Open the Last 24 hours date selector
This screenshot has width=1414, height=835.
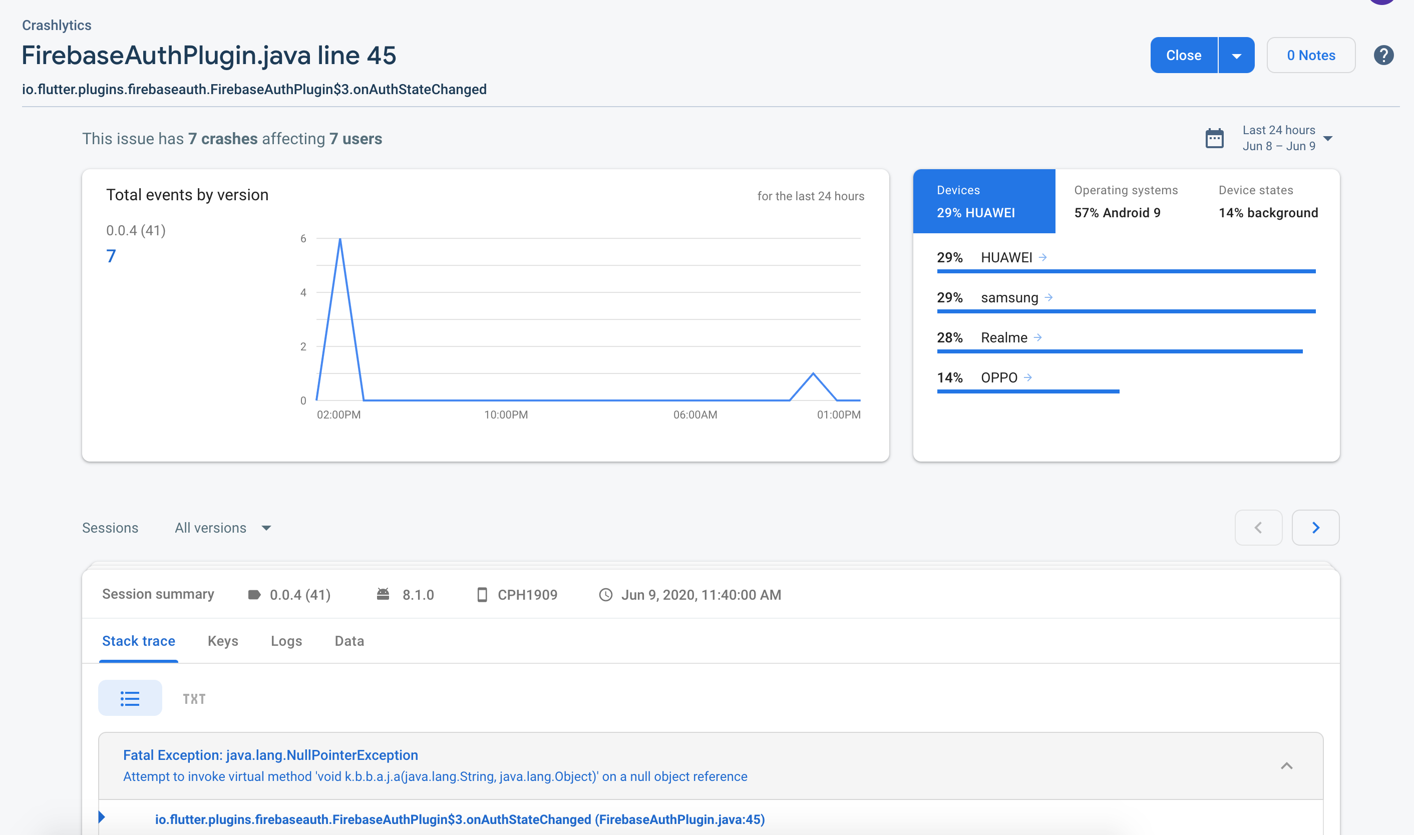coord(1287,138)
